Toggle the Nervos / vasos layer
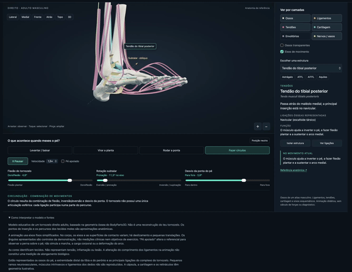352x272 pixels. click(x=327, y=36)
